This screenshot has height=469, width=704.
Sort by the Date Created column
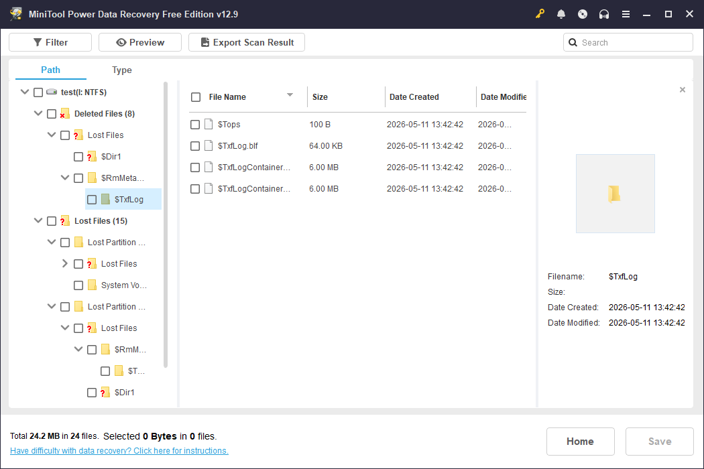click(x=414, y=97)
